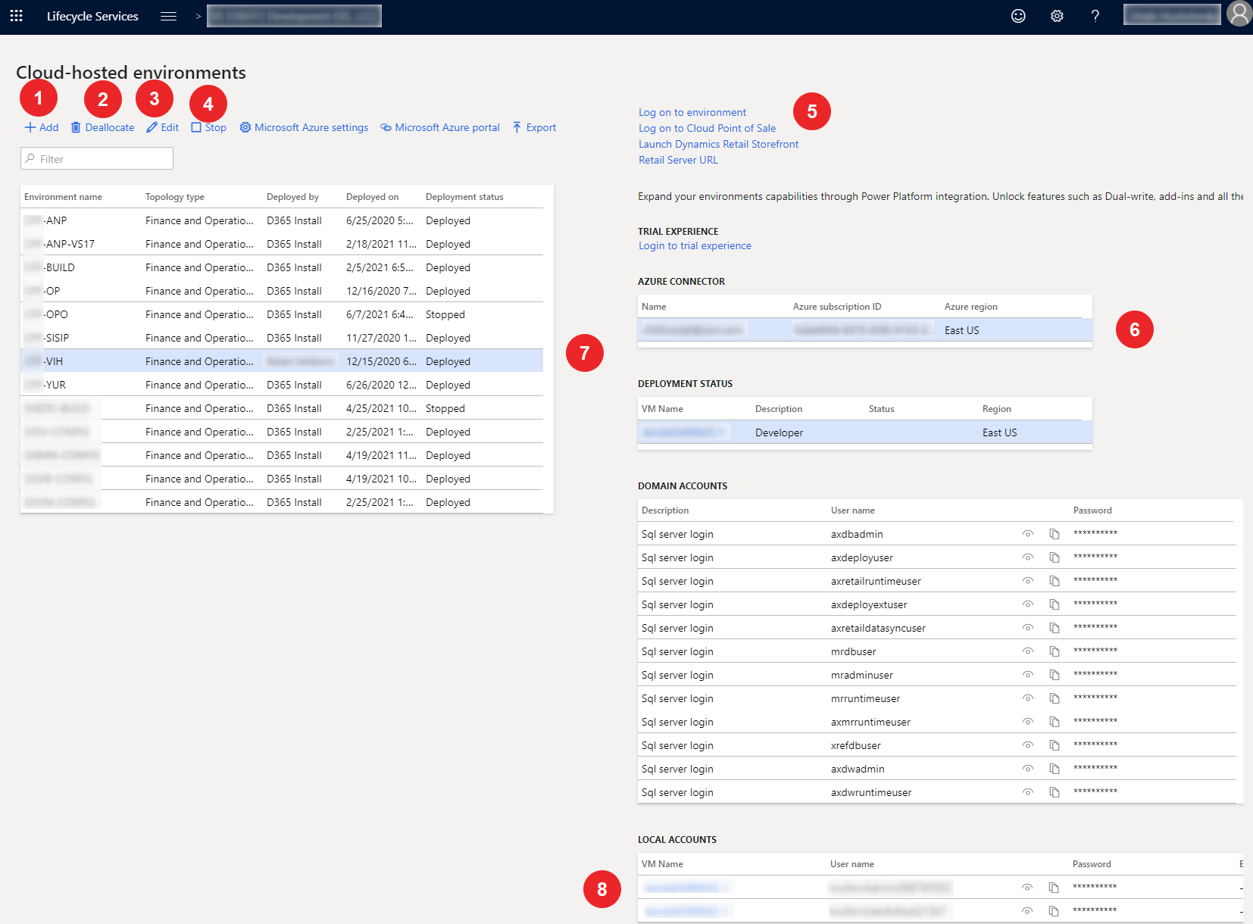
Task: Show the xrefdbuser password
Action: pos(1027,745)
